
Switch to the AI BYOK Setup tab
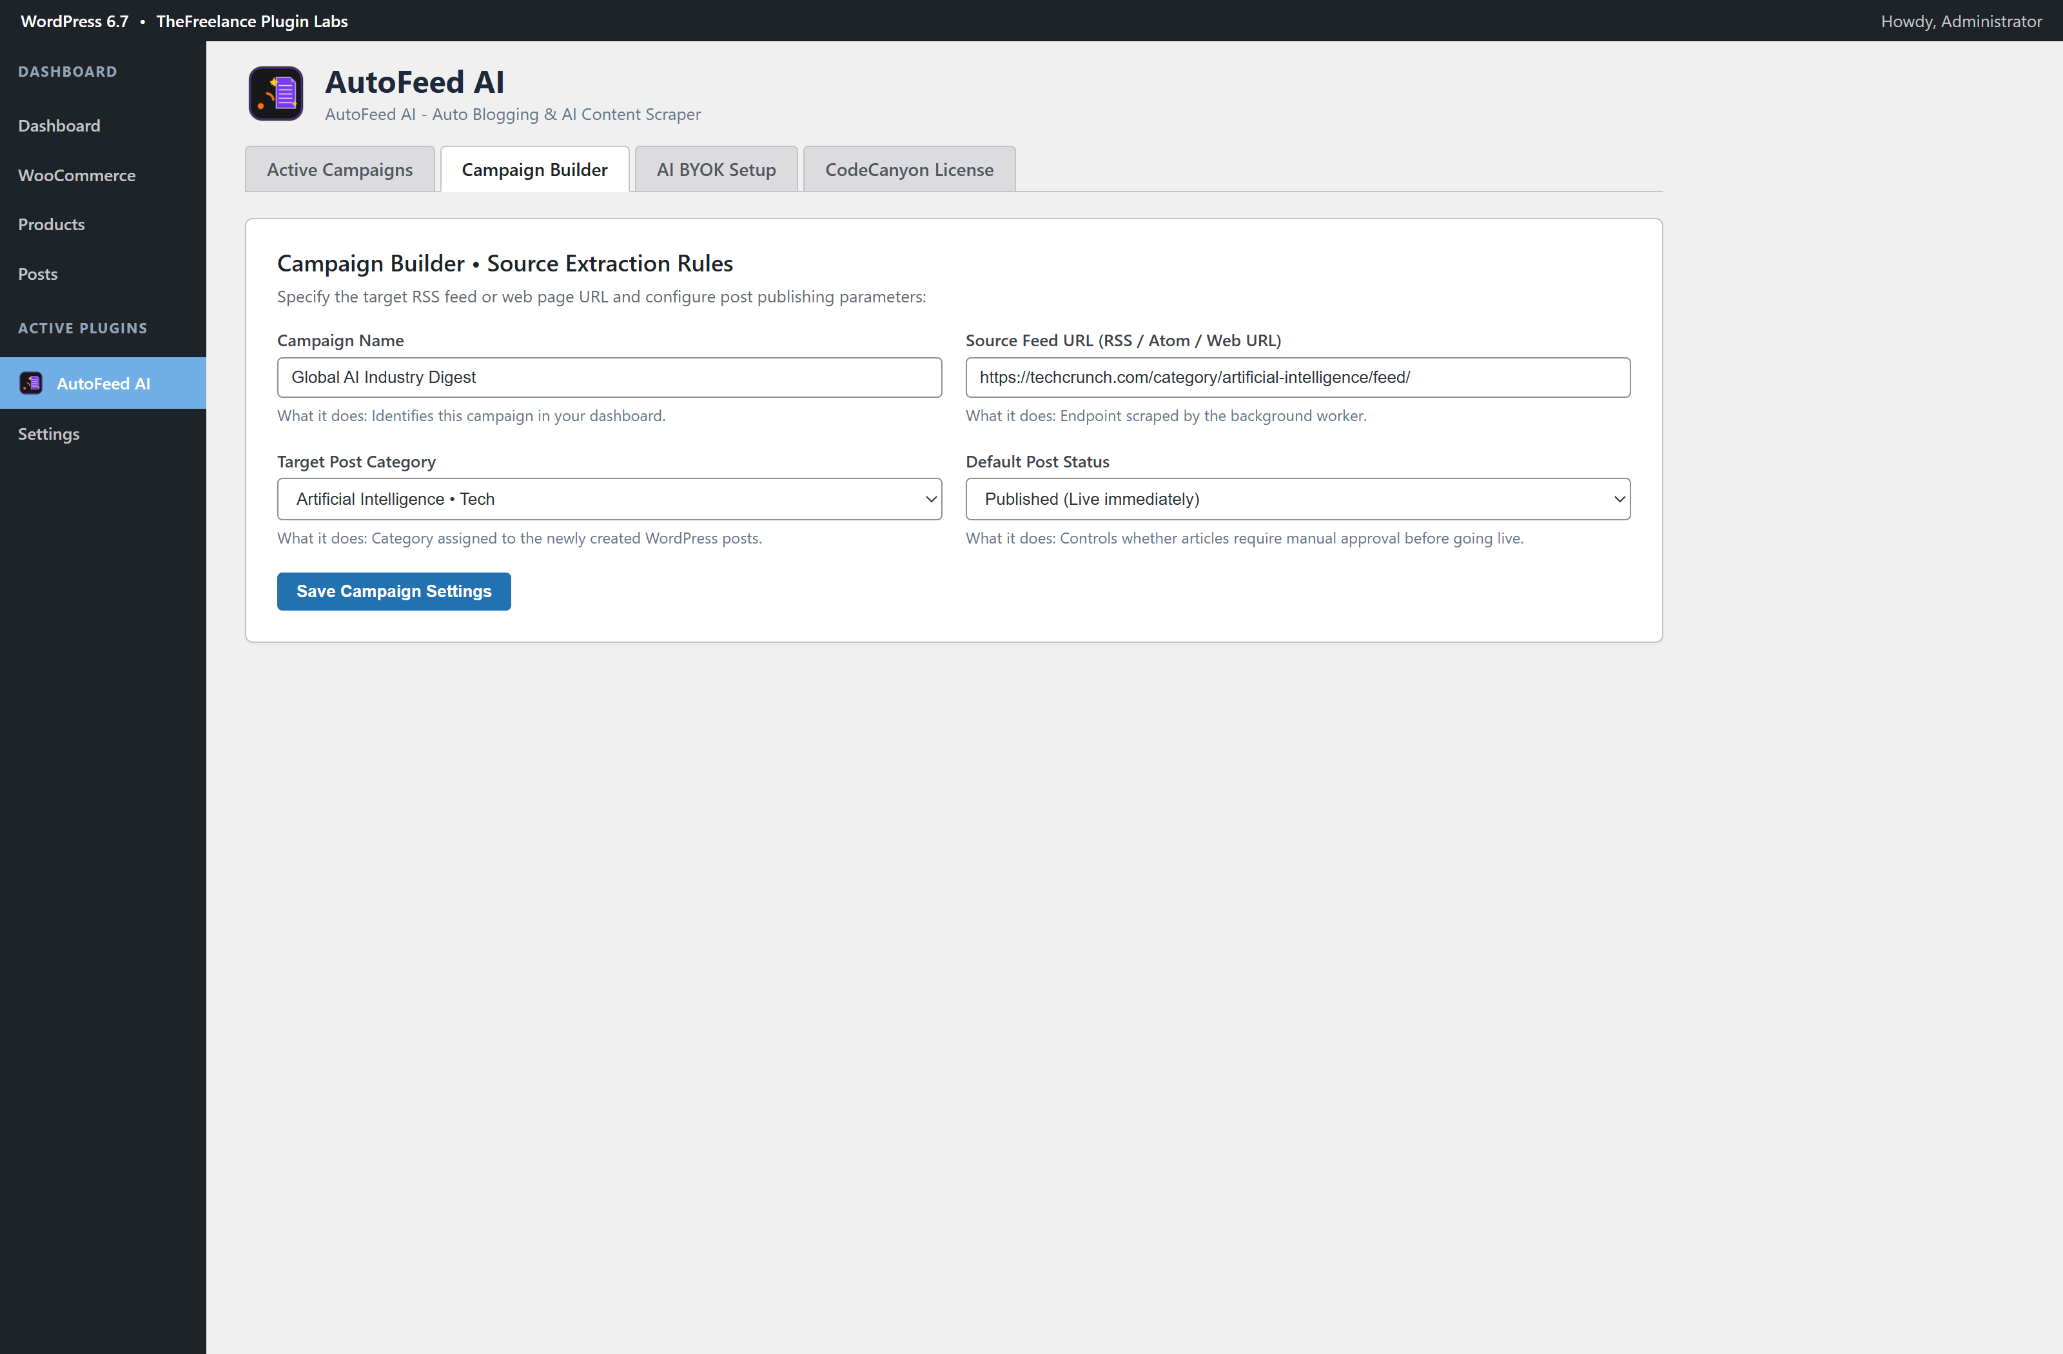point(716,169)
